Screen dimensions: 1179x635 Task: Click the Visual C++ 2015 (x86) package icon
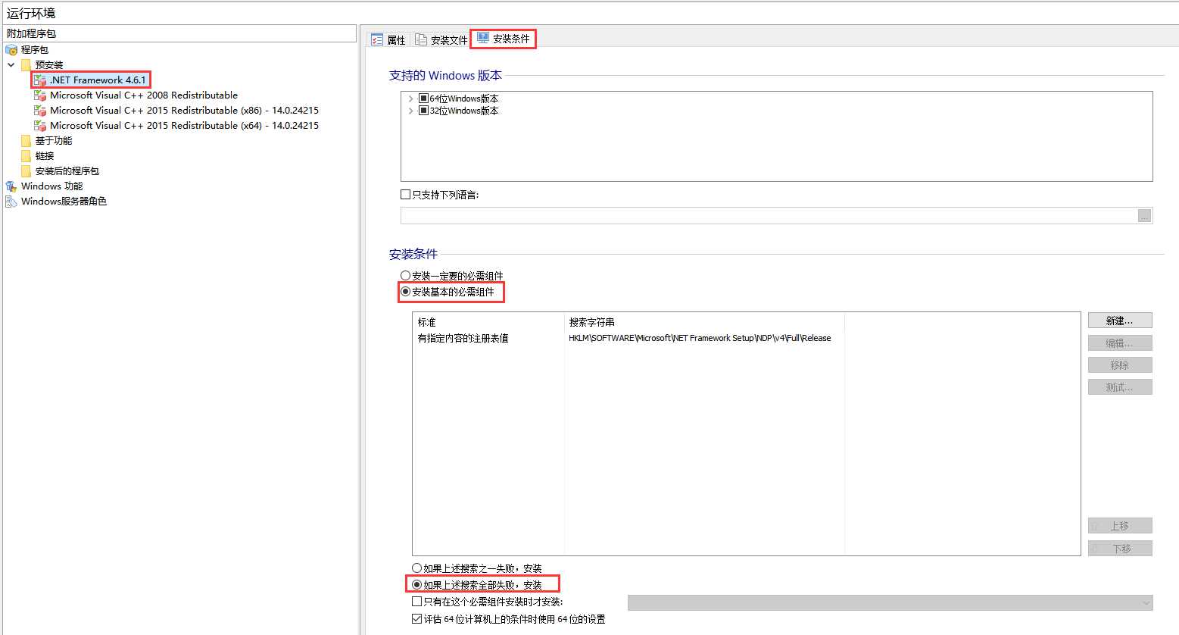(40, 111)
